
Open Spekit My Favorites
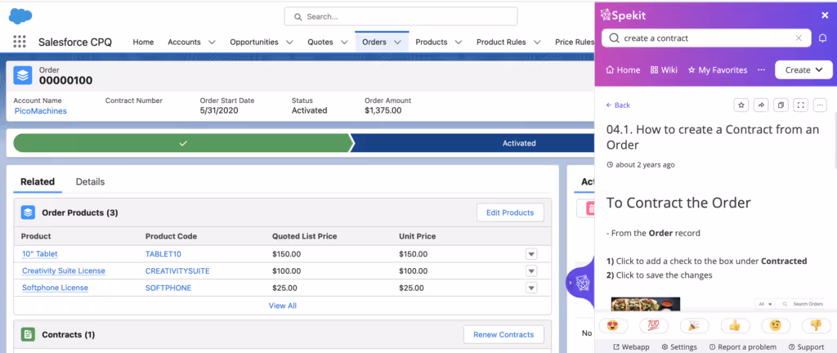point(718,69)
